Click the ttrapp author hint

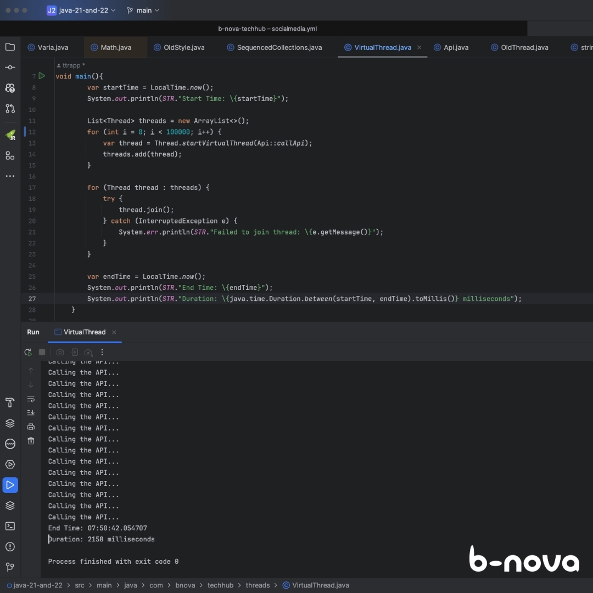click(71, 65)
